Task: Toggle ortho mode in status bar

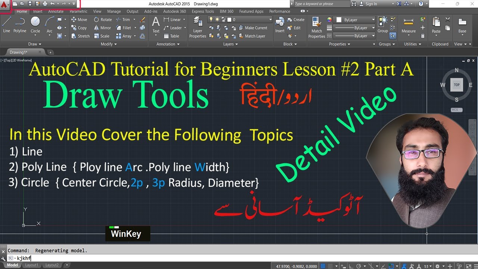Action: [351, 266]
